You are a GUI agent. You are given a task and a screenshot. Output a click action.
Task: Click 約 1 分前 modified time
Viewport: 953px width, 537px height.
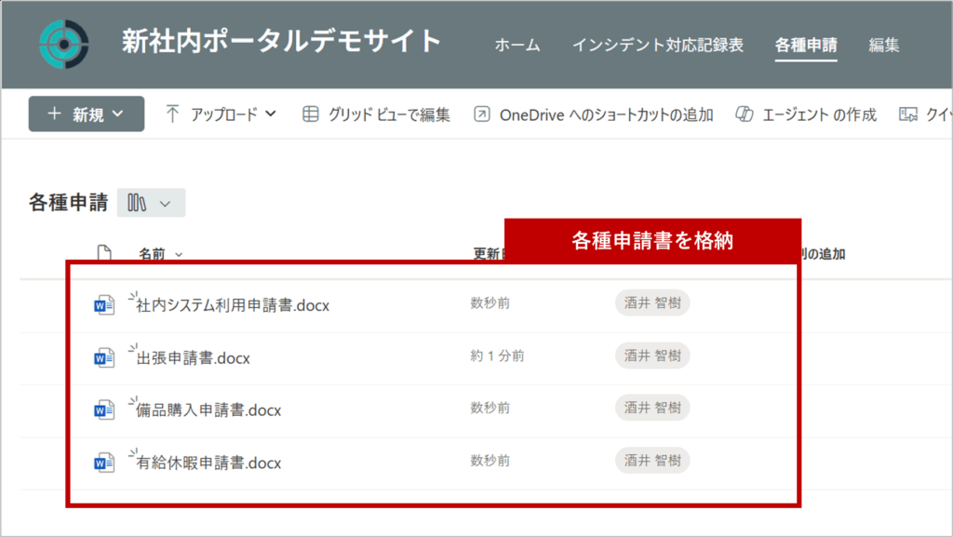click(x=497, y=356)
